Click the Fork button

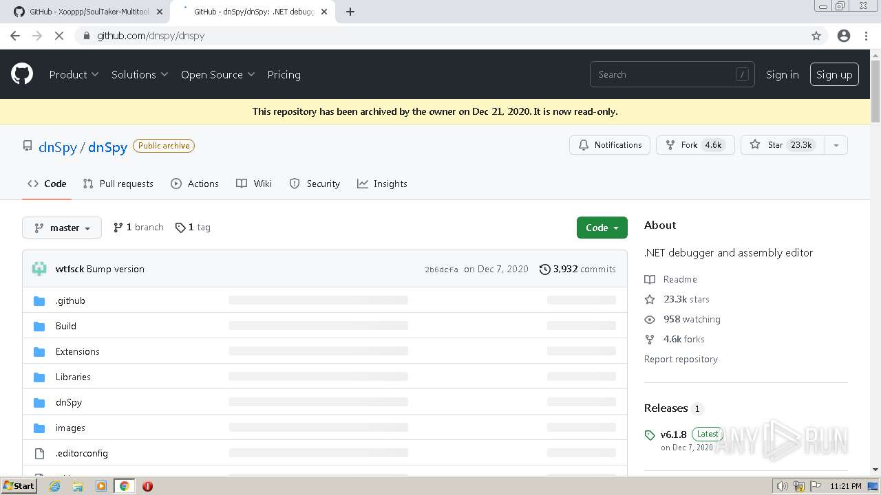coord(695,145)
